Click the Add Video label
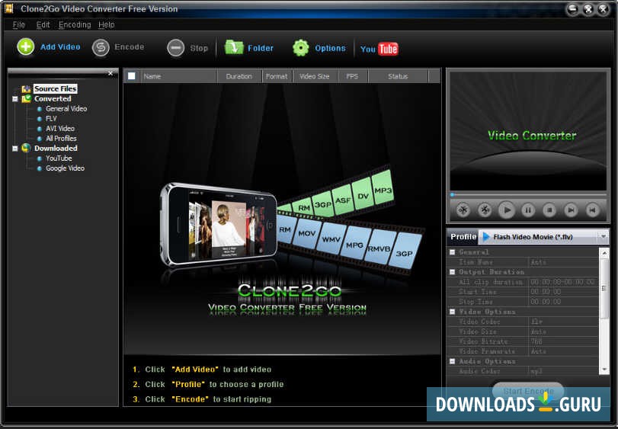 [60, 47]
